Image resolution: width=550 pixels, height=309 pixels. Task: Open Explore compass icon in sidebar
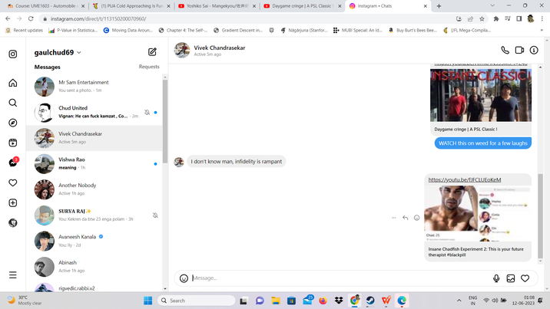13,123
